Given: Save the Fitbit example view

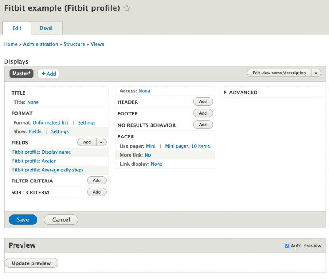Looking at the screenshot, I should (23, 219).
